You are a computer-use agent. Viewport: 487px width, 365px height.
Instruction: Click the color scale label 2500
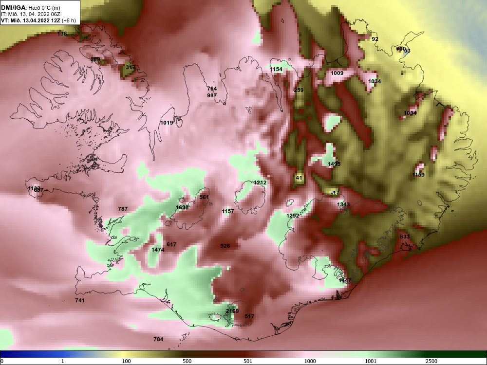point(431,361)
